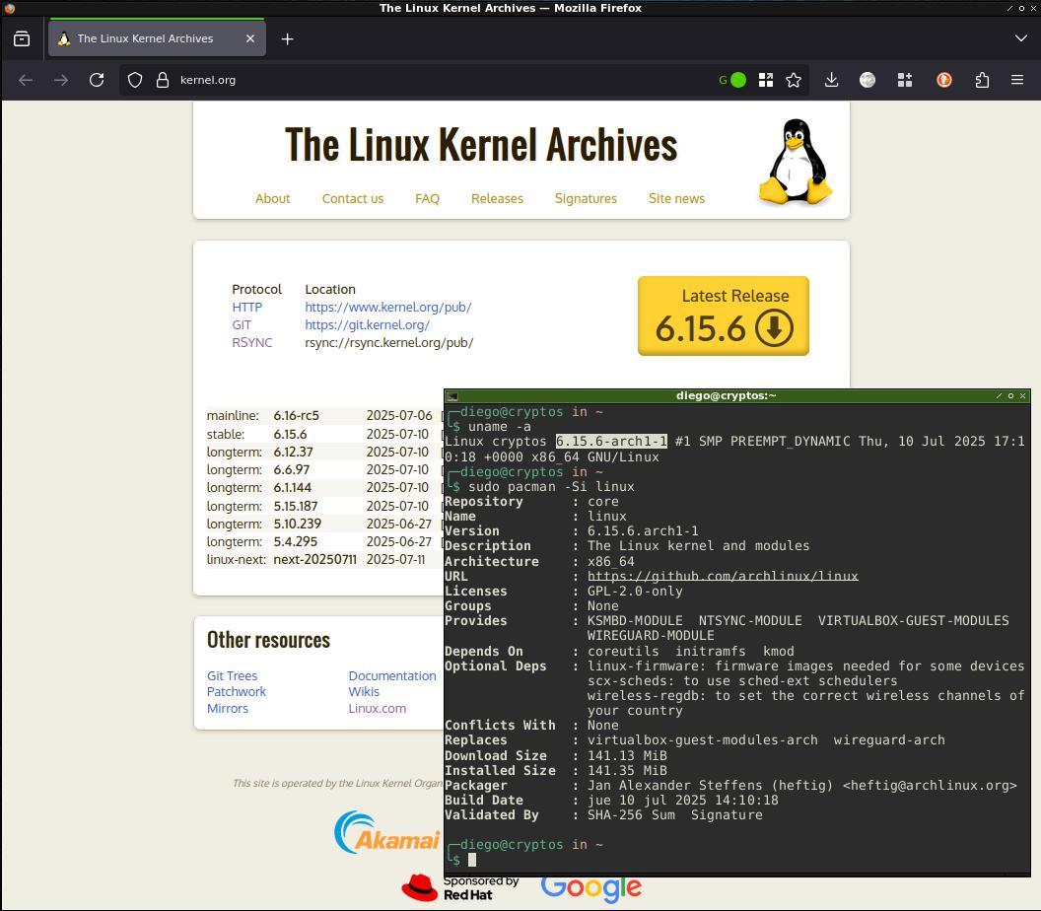Open the Wikis resource link
The image size is (1041, 911).
tap(364, 691)
